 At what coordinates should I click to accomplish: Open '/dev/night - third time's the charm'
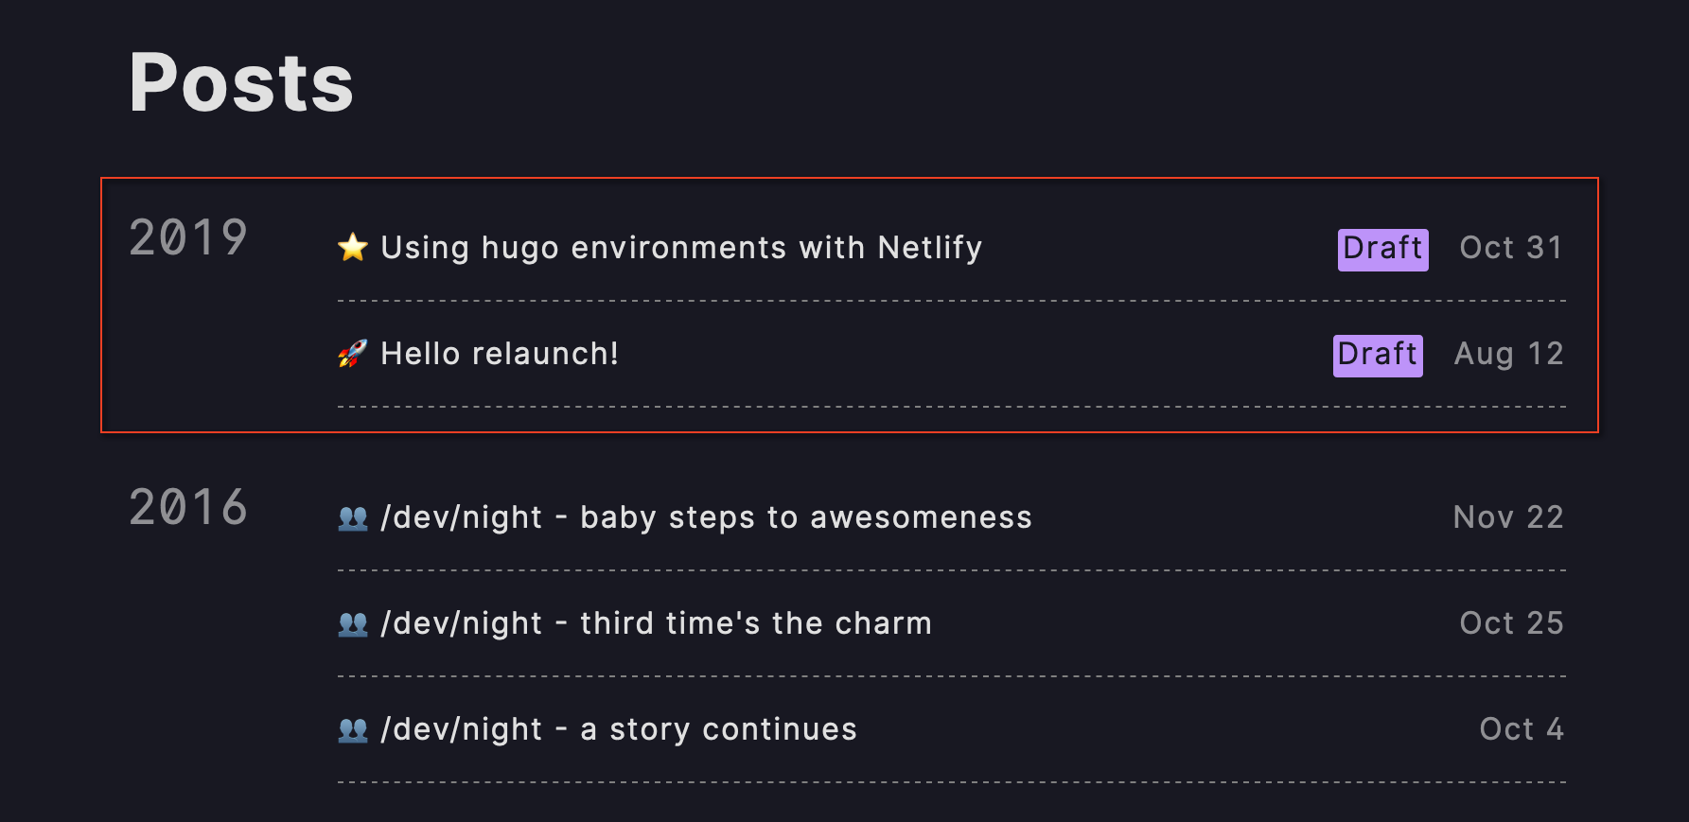(656, 623)
